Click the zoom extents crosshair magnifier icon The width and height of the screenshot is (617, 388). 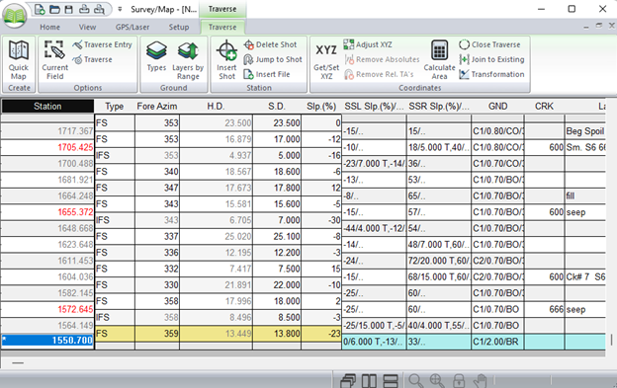pyautogui.click(x=437, y=380)
